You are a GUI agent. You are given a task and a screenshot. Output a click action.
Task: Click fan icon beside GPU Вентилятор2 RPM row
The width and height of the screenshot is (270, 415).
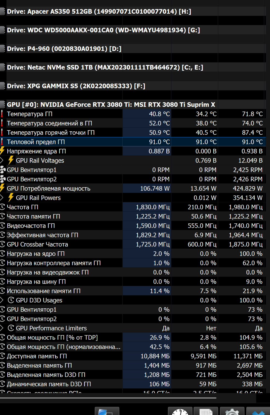pyautogui.click(x=3, y=179)
